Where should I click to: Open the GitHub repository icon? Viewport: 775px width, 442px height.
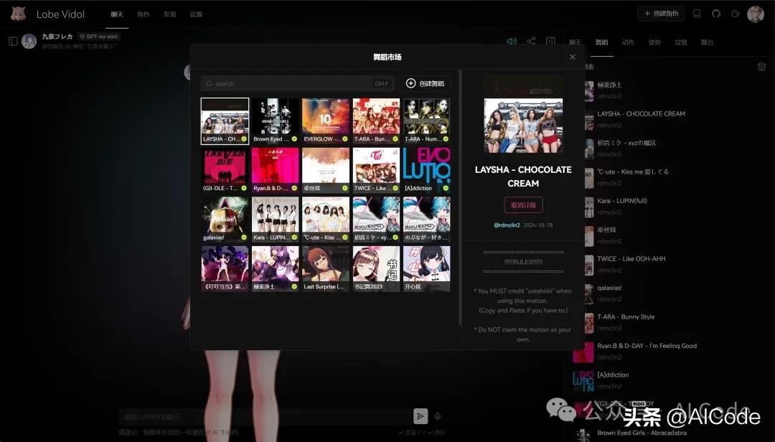[x=715, y=14]
